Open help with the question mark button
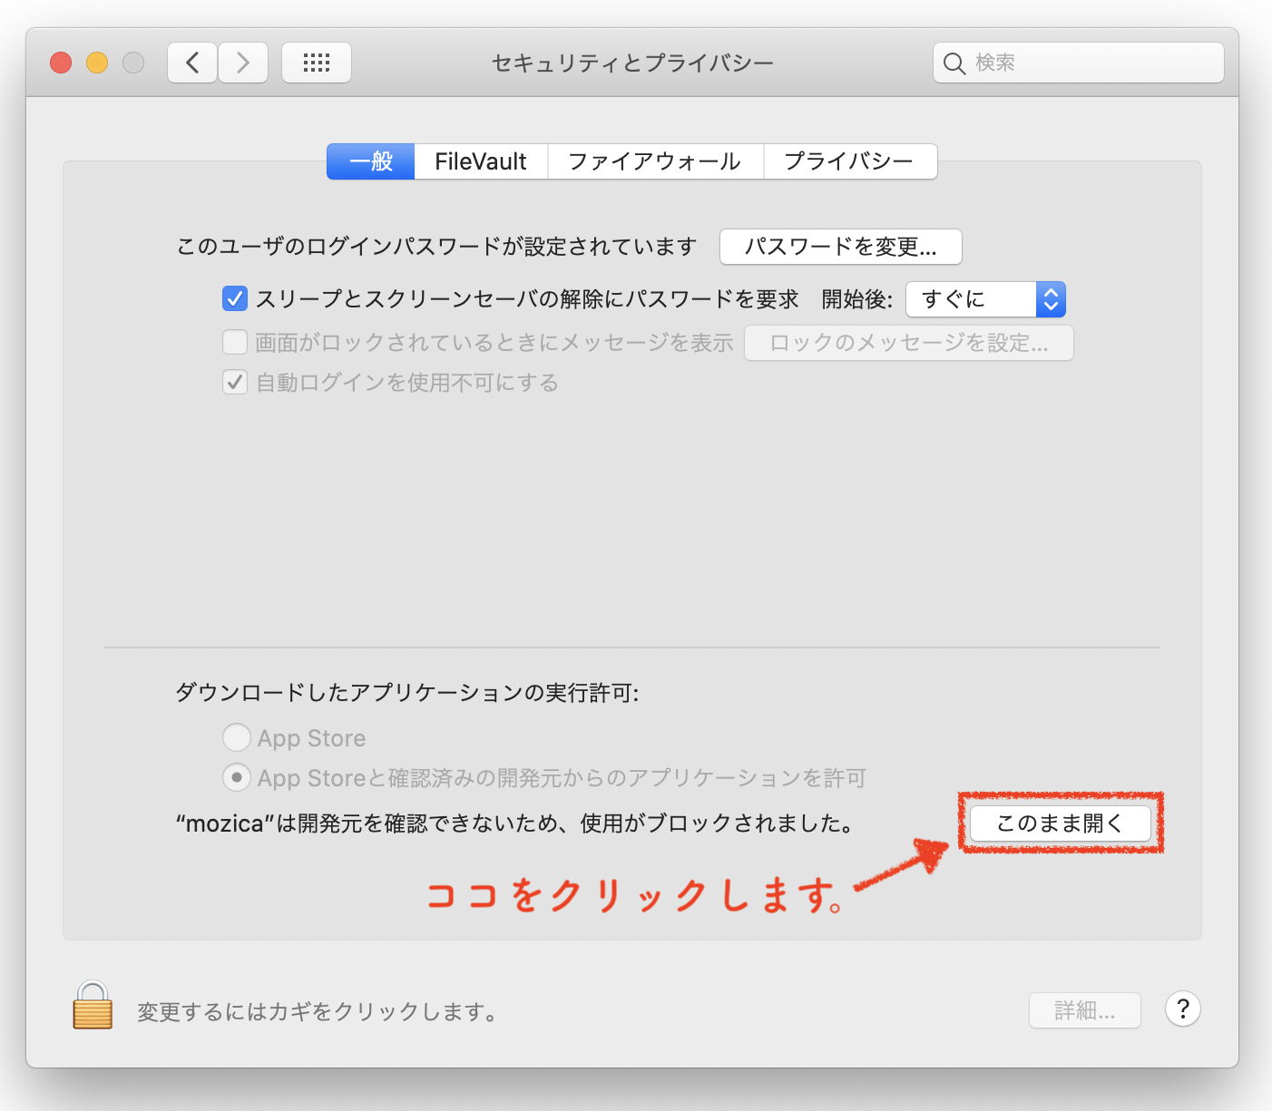Screen dimensions: 1272x1111 tap(1182, 1009)
